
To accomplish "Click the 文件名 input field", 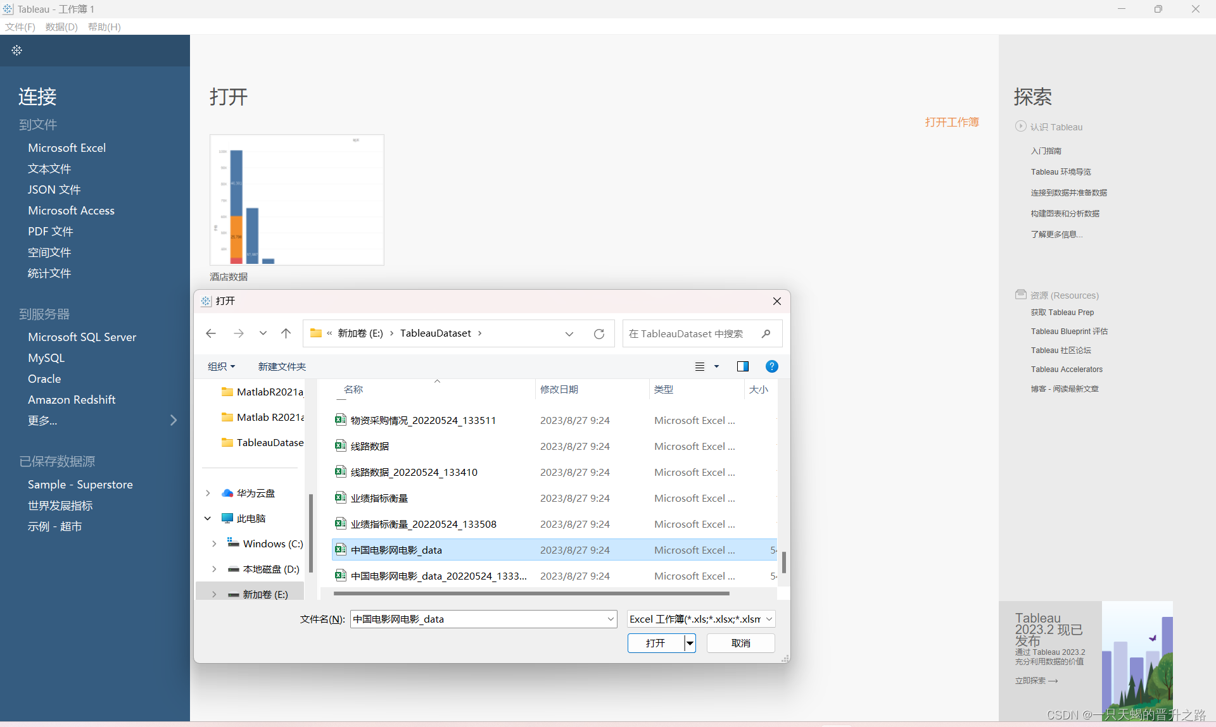I will [x=479, y=618].
